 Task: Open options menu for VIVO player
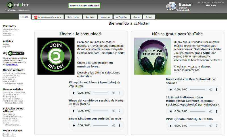217,126
